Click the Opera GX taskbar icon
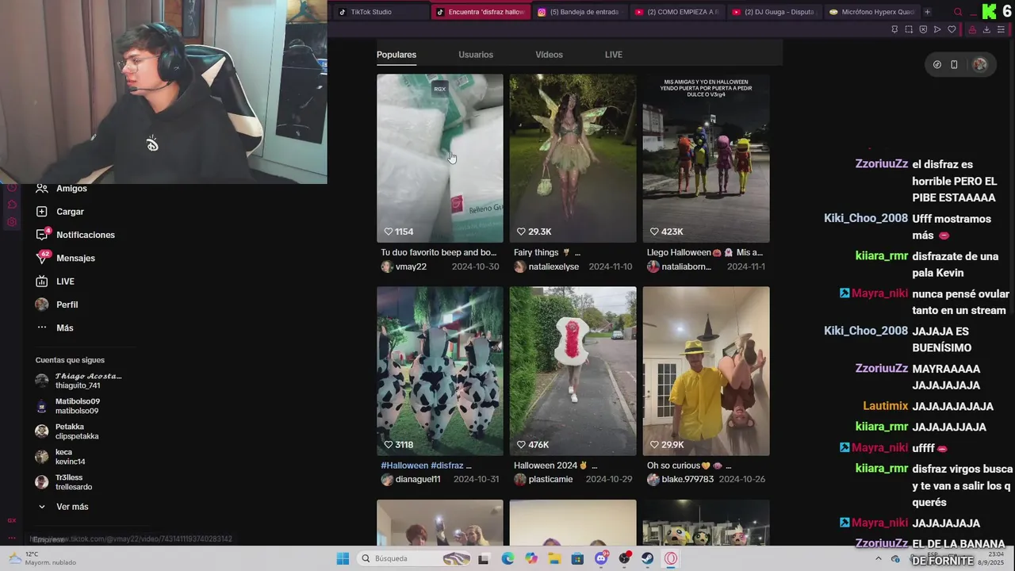This screenshot has width=1015, height=571. tap(671, 558)
